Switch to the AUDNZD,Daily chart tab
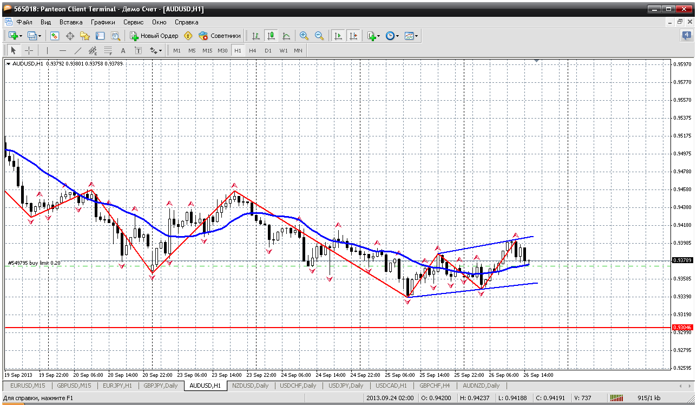 (x=482, y=386)
